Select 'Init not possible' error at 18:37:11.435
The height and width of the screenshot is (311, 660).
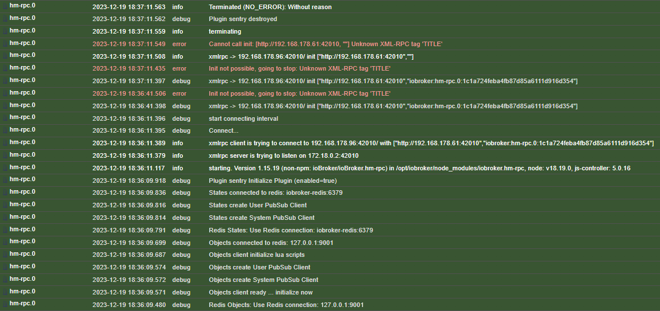[299, 68]
